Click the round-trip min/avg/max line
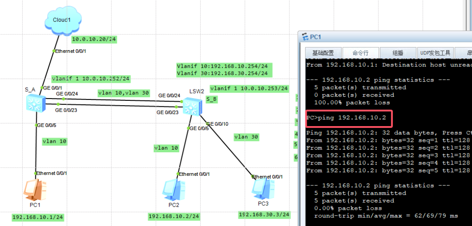 coord(386,216)
